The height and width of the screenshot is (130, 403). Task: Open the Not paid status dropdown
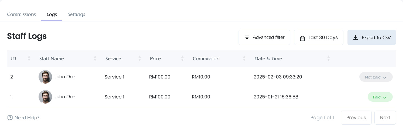point(376,77)
